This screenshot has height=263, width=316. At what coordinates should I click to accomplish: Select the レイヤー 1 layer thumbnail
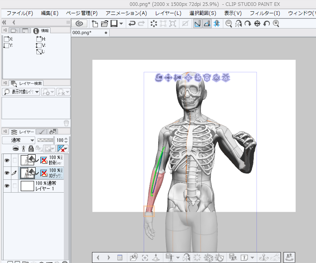27,186
